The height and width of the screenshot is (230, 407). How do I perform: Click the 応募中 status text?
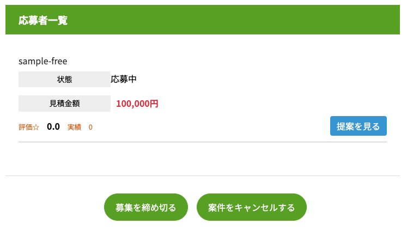pos(124,80)
